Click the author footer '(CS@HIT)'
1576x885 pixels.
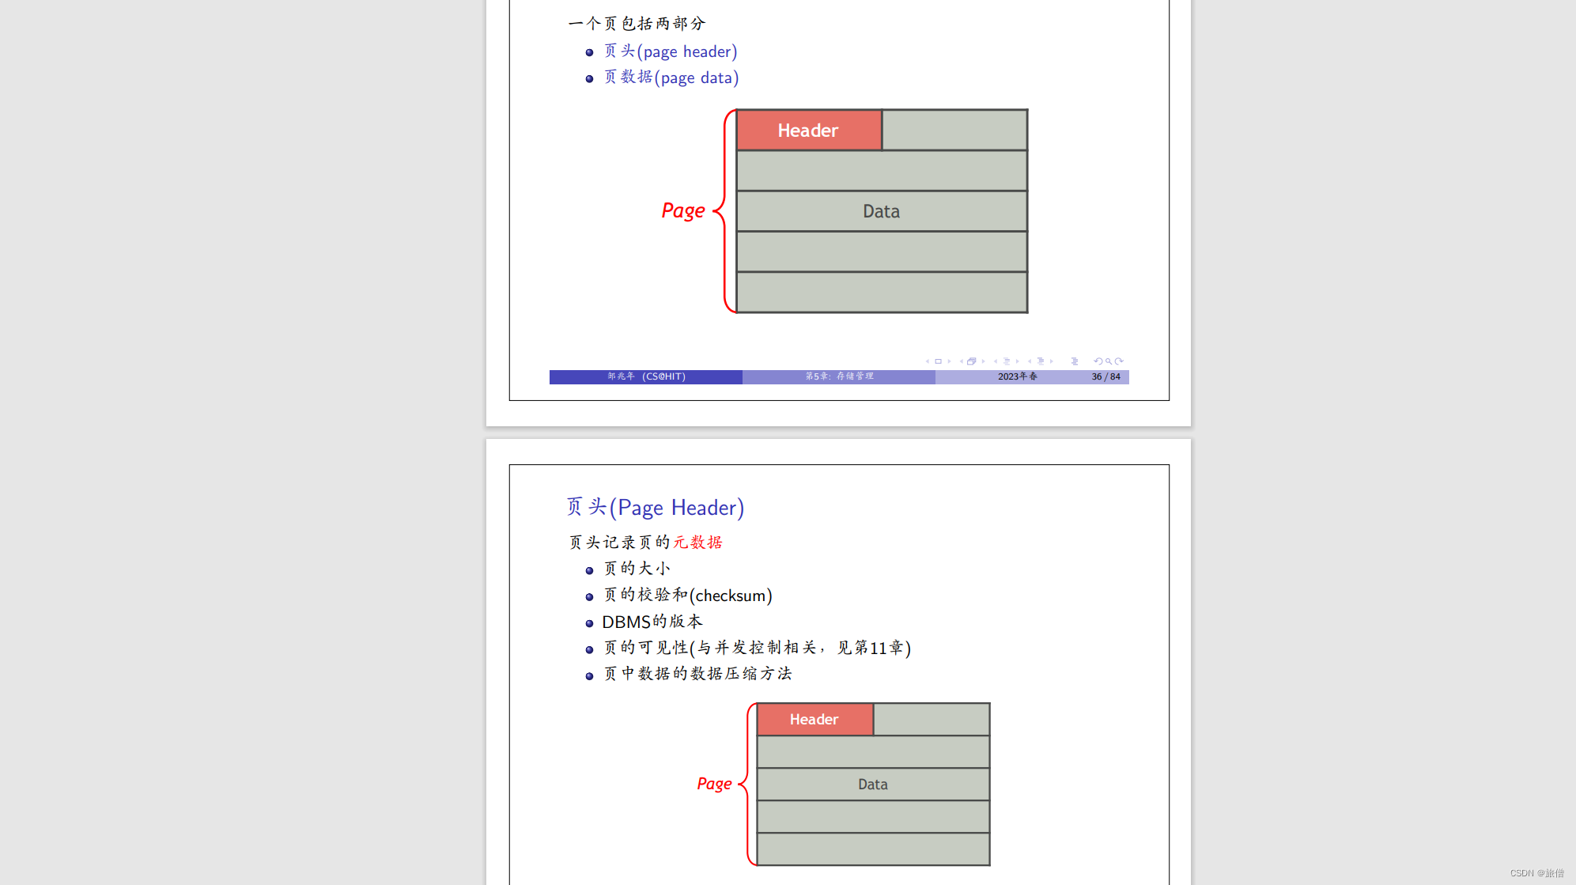(663, 376)
